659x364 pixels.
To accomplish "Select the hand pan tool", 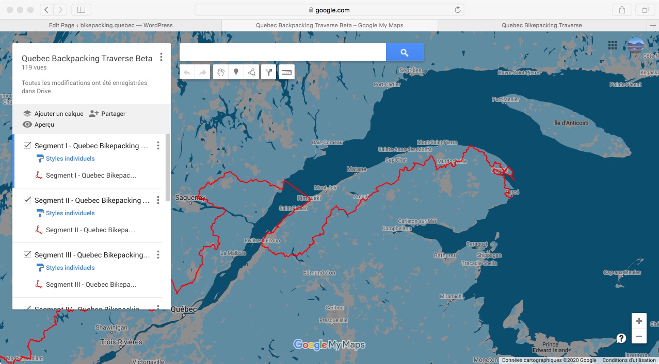I will [220, 73].
